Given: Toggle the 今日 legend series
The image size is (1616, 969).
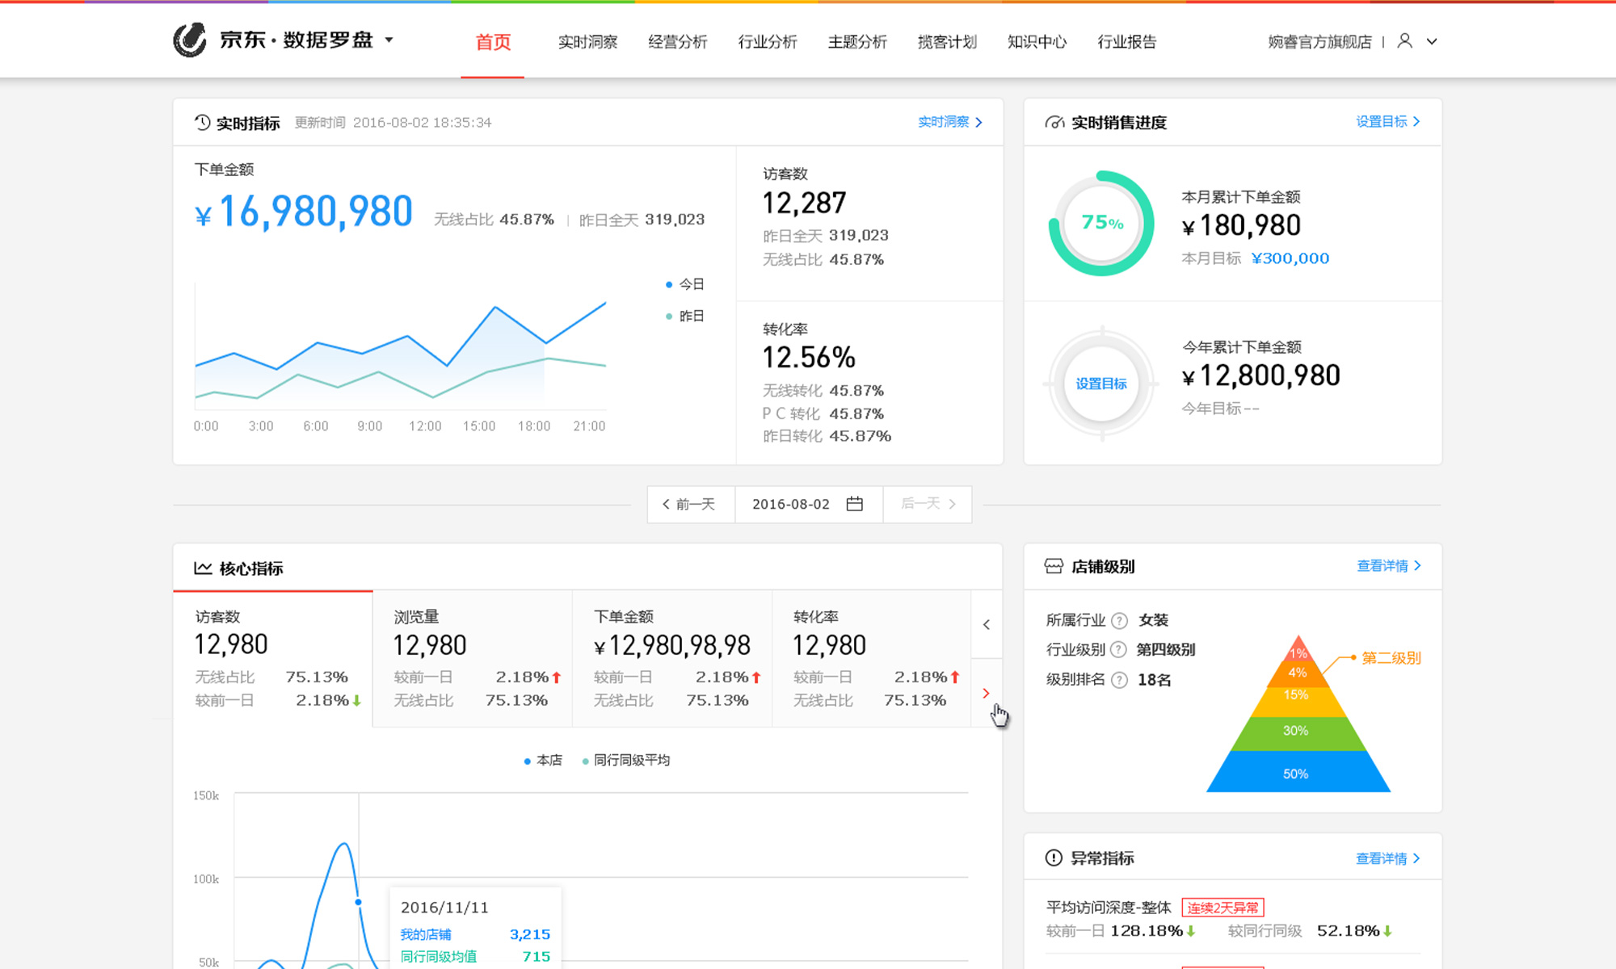Looking at the screenshot, I should pos(684,284).
